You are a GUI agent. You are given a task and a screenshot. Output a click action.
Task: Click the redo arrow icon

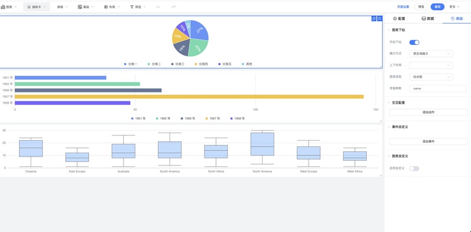click(x=173, y=6)
